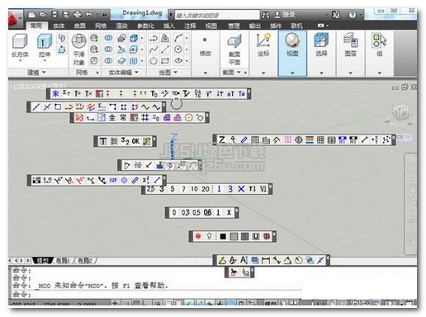Click the blue X icon in number toolbar
426x317 pixels.
coord(241,189)
